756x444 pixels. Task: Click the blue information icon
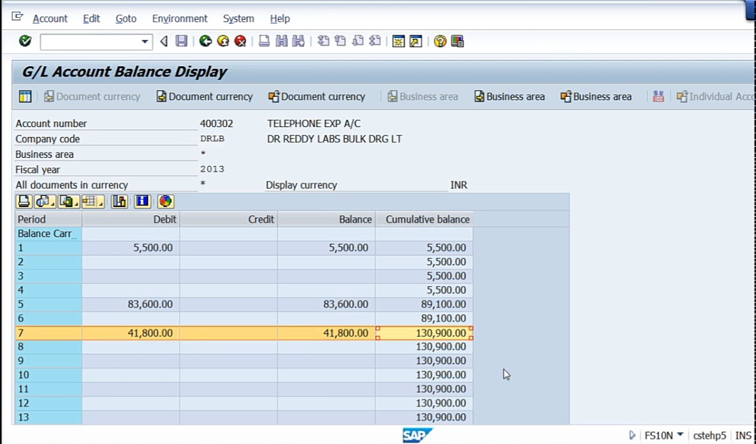142,202
